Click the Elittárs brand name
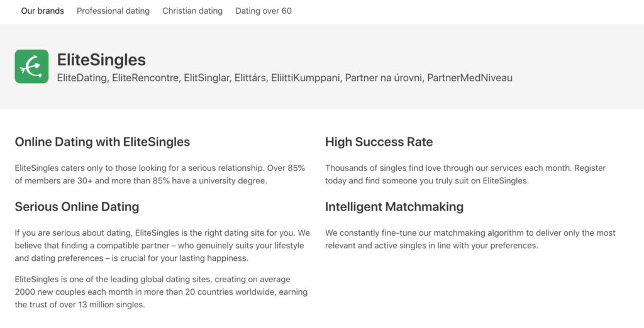 250,77
